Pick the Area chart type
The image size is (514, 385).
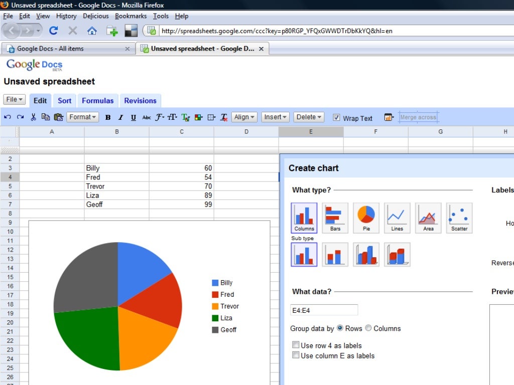(428, 218)
